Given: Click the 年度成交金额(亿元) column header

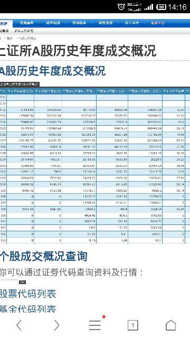Looking at the screenshot, I should click(x=145, y=91).
